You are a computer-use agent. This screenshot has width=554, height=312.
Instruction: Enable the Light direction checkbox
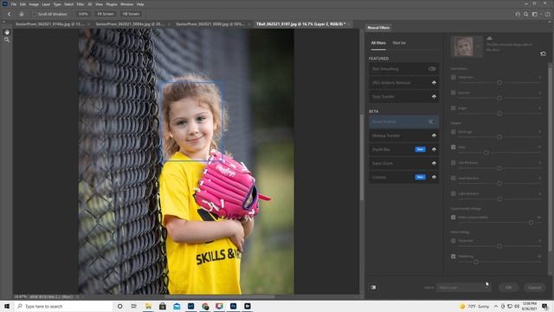(454, 194)
